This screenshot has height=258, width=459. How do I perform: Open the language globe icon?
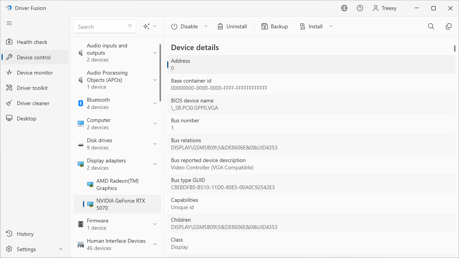click(344, 8)
